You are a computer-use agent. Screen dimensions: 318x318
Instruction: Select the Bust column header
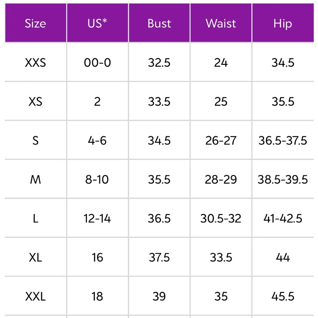[159, 24]
